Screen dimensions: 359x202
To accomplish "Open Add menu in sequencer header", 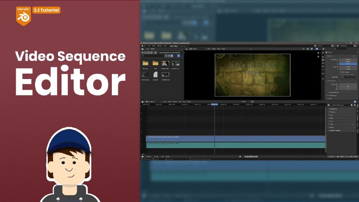I will click(x=180, y=101).
